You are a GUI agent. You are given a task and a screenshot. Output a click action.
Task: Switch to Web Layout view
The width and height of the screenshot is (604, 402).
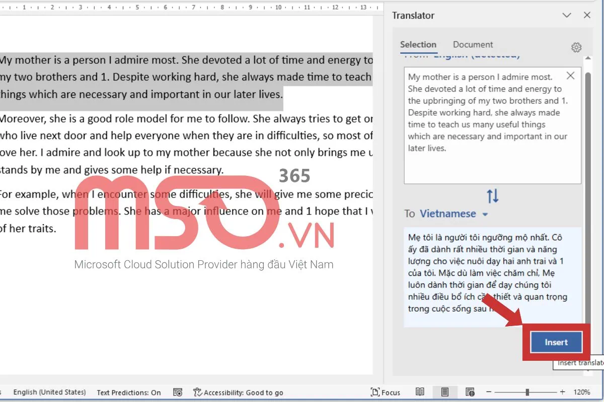(x=470, y=392)
